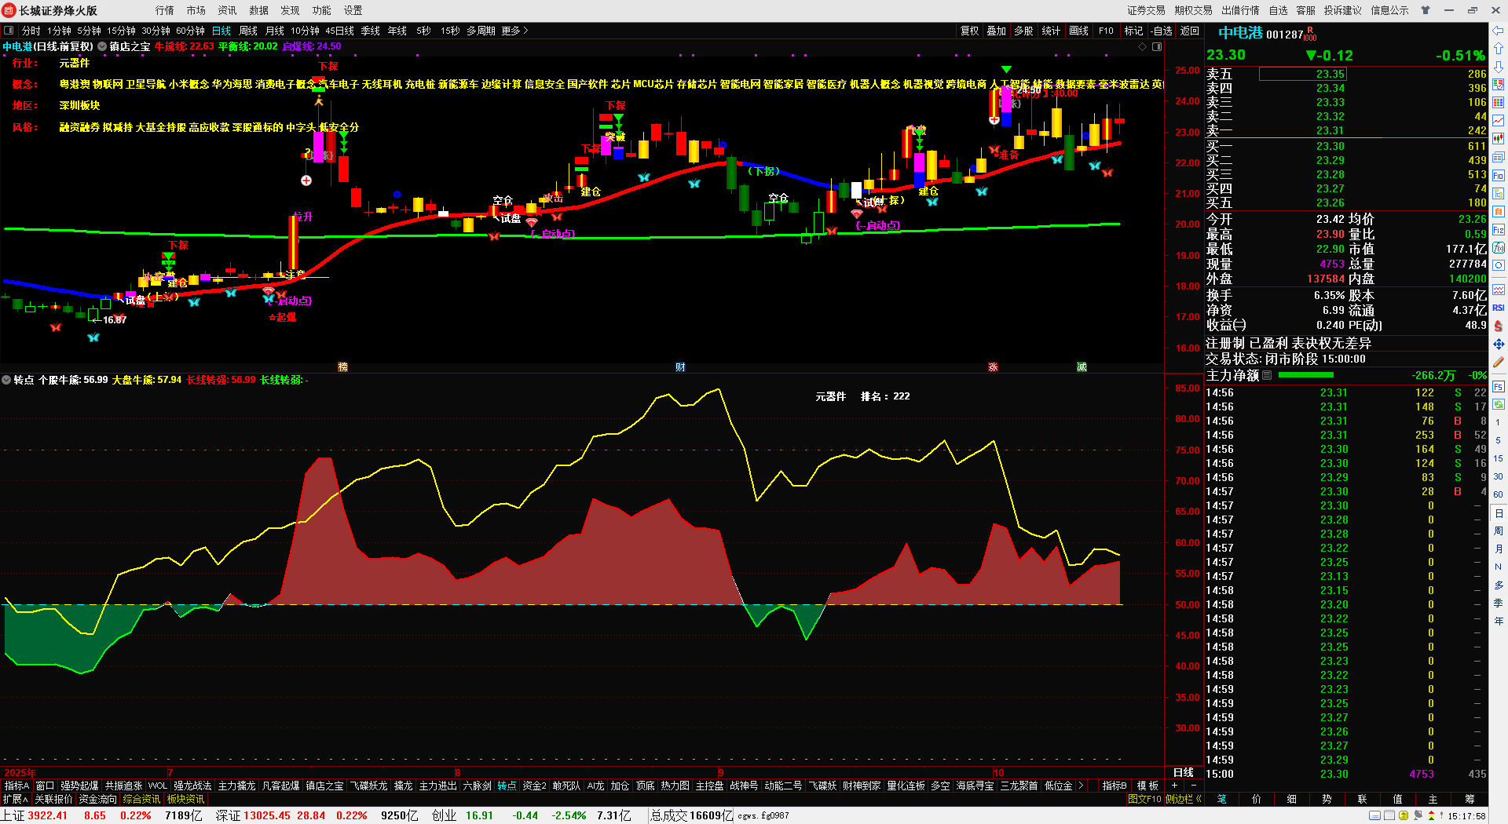Open the 模板 template dropdown
The image size is (1508, 824).
pyautogui.click(x=1147, y=786)
